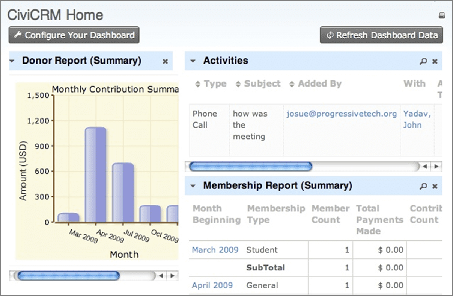Click the Membership Type column header
Viewport: 453px width, 296px height.
tap(276, 214)
